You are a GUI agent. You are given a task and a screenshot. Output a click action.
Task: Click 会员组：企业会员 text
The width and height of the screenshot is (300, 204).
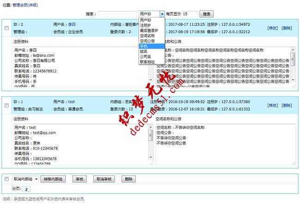tap(68, 32)
